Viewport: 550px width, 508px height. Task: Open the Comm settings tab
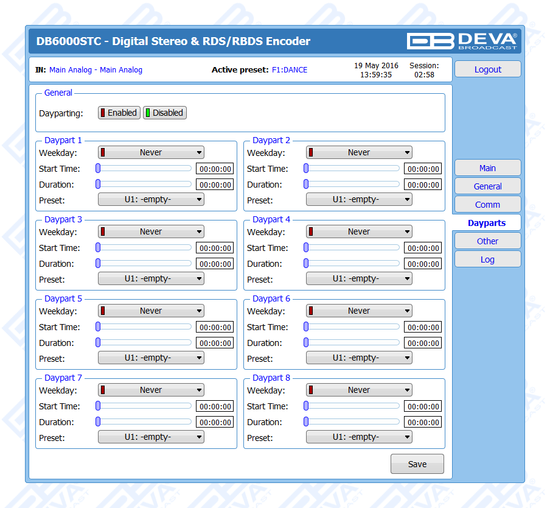click(487, 205)
